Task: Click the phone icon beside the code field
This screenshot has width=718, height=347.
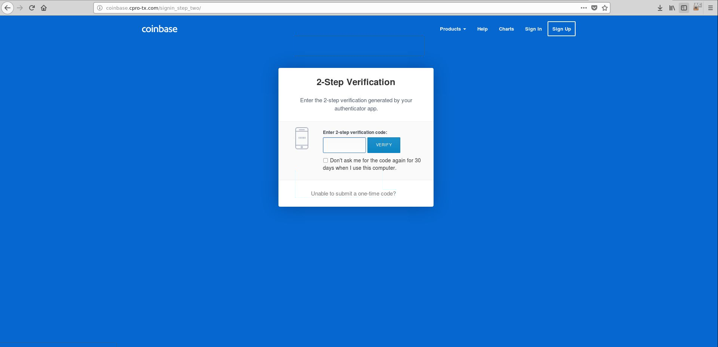Action: point(302,138)
